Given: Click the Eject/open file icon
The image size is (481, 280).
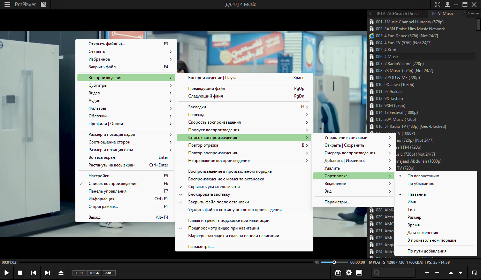Looking at the screenshot, I should [x=61, y=273].
